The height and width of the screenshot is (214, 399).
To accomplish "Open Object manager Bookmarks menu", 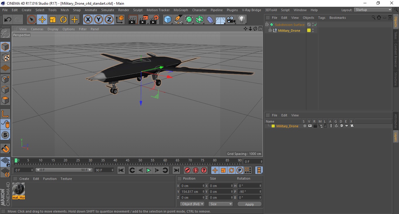I will tap(337, 18).
